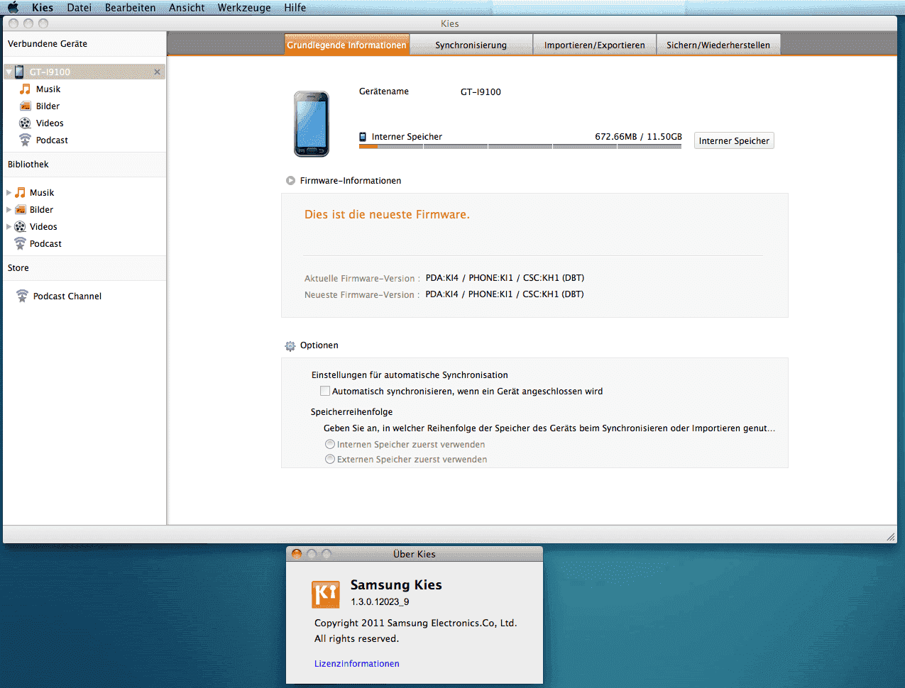Select Musik under connected device
The image size is (905, 688).
[48, 89]
